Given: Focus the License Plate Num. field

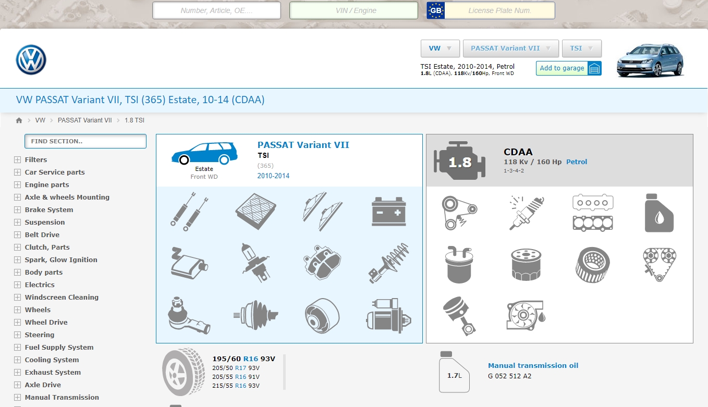Looking at the screenshot, I should pyautogui.click(x=500, y=10).
